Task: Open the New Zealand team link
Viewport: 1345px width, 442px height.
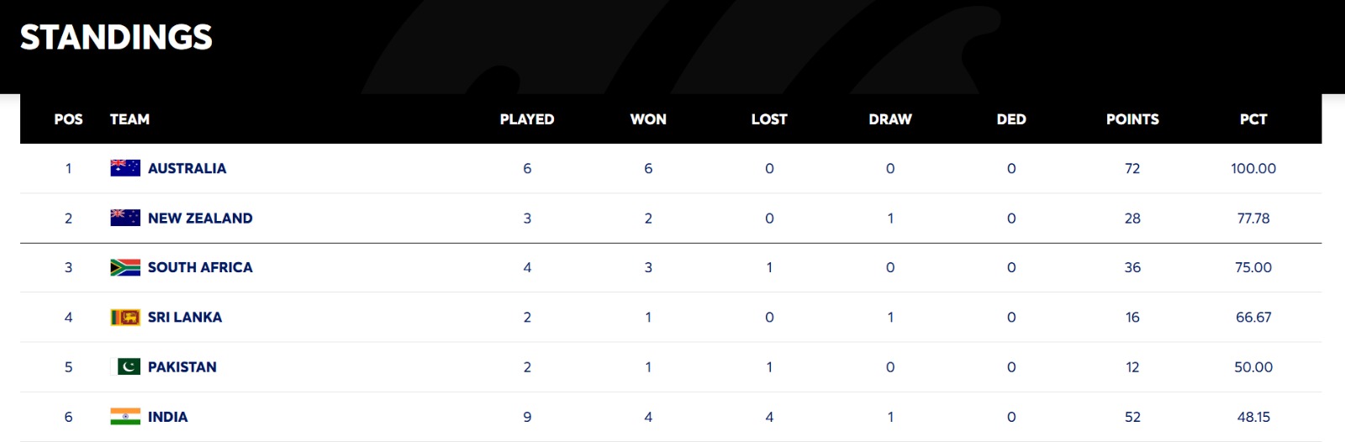Action: [x=200, y=218]
